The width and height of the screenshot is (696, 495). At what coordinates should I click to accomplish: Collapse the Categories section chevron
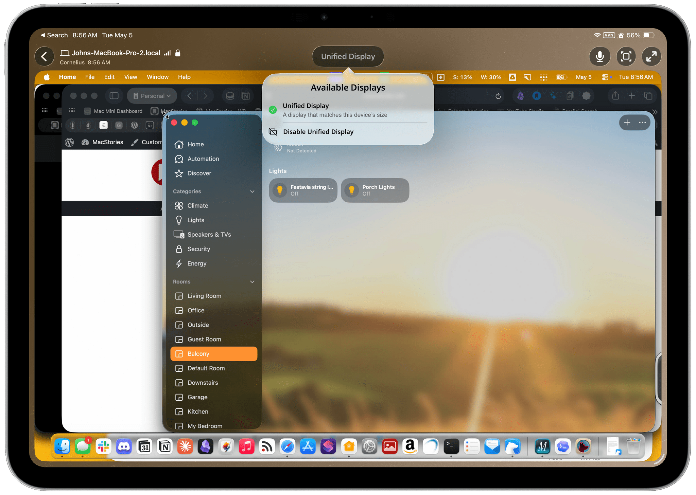coord(252,191)
